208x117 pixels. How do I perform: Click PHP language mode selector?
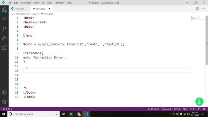[192, 109]
